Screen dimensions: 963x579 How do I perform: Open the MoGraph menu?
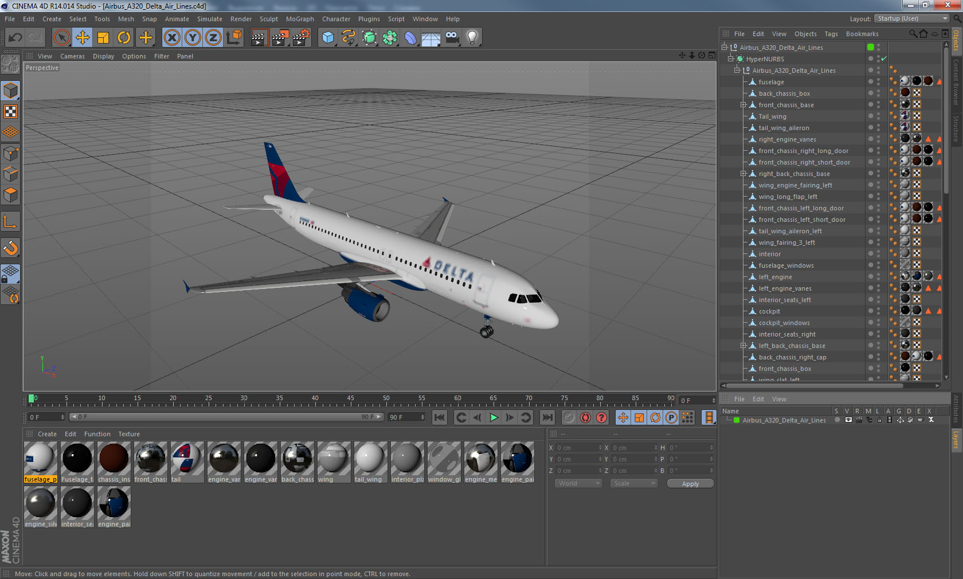click(300, 19)
